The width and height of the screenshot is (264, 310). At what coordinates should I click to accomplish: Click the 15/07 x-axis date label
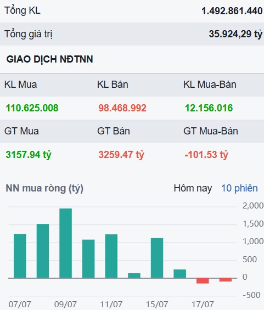coord(157,305)
